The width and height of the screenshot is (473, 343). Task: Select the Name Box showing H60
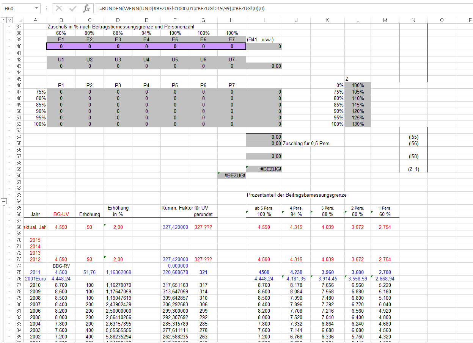pos(17,8)
